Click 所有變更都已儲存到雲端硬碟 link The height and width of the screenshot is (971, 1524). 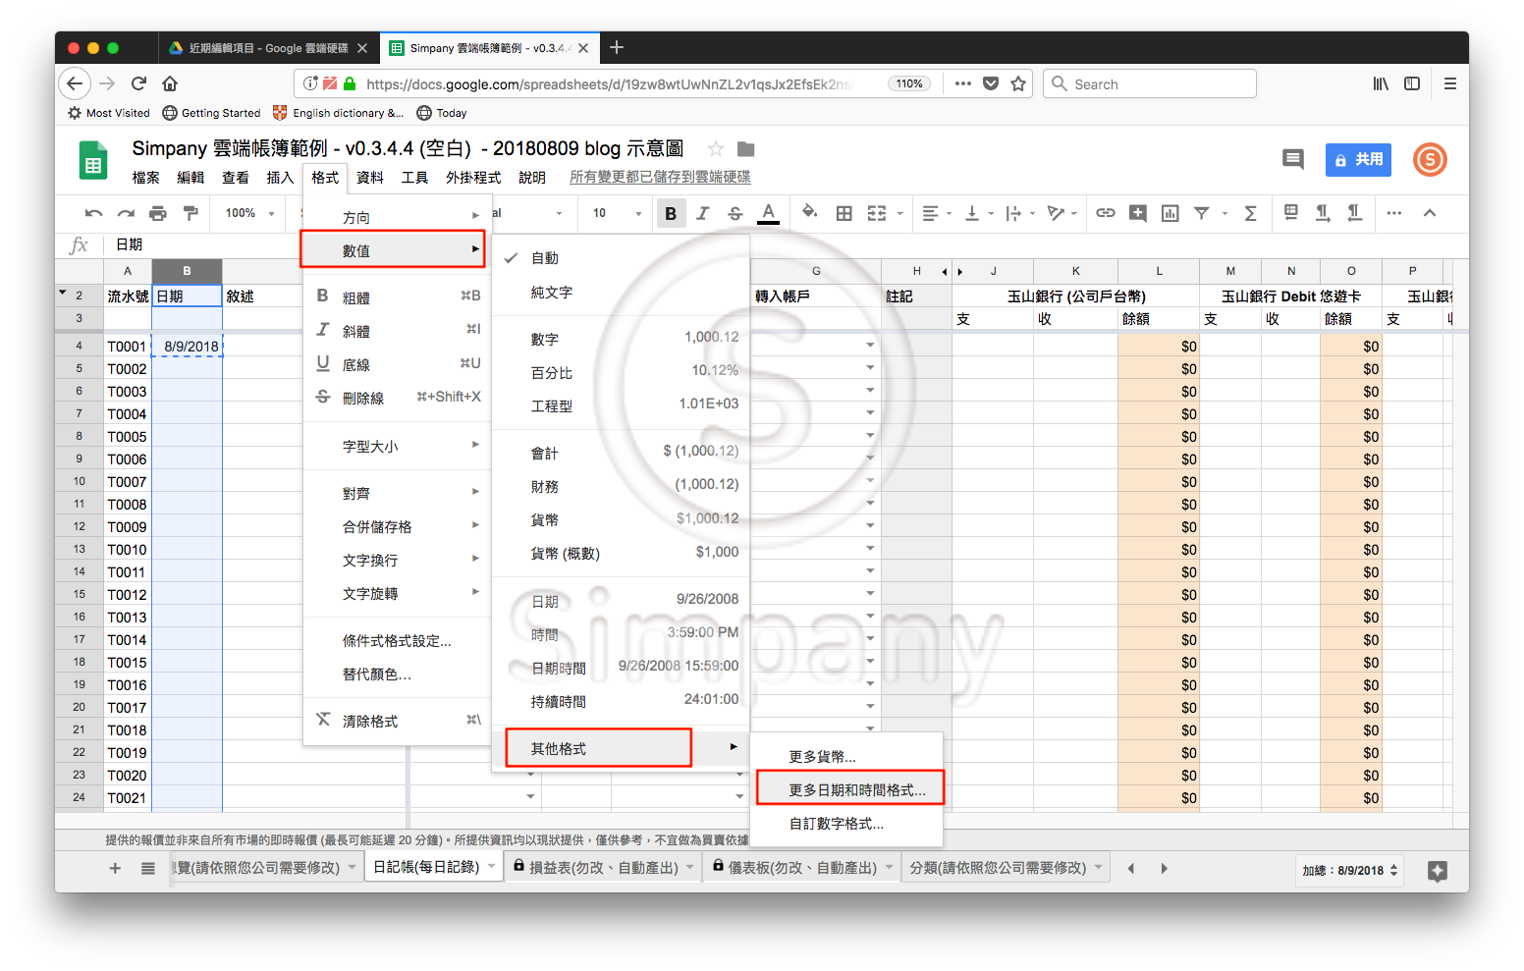pos(660,178)
